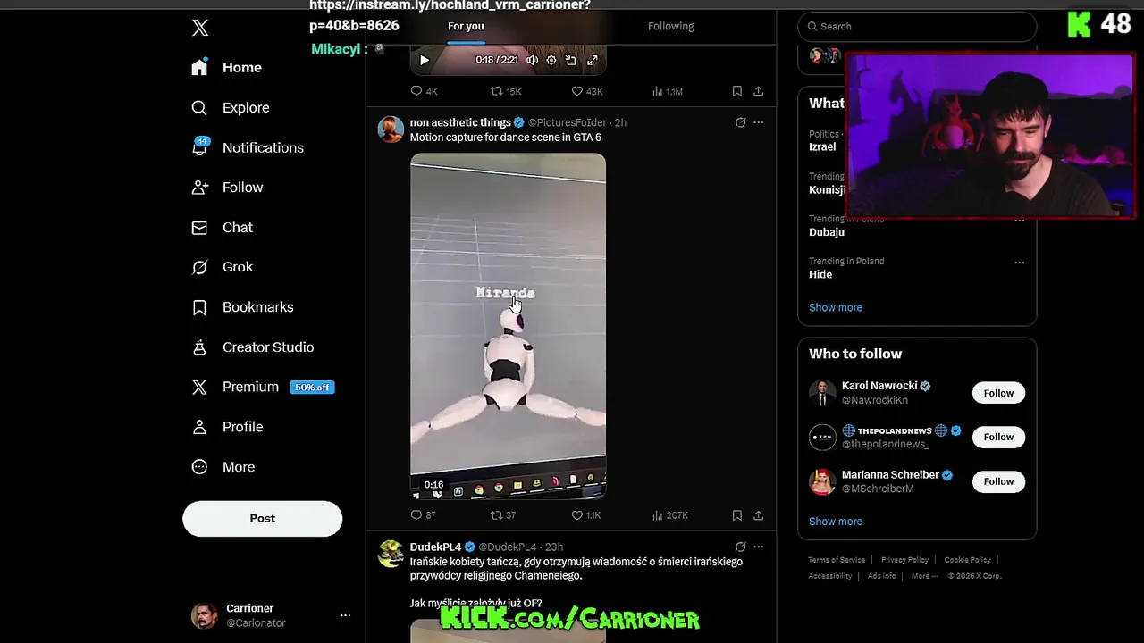This screenshot has height=643, width=1144.
Task: Open the non aesthetic things profile name
Action: point(460,122)
